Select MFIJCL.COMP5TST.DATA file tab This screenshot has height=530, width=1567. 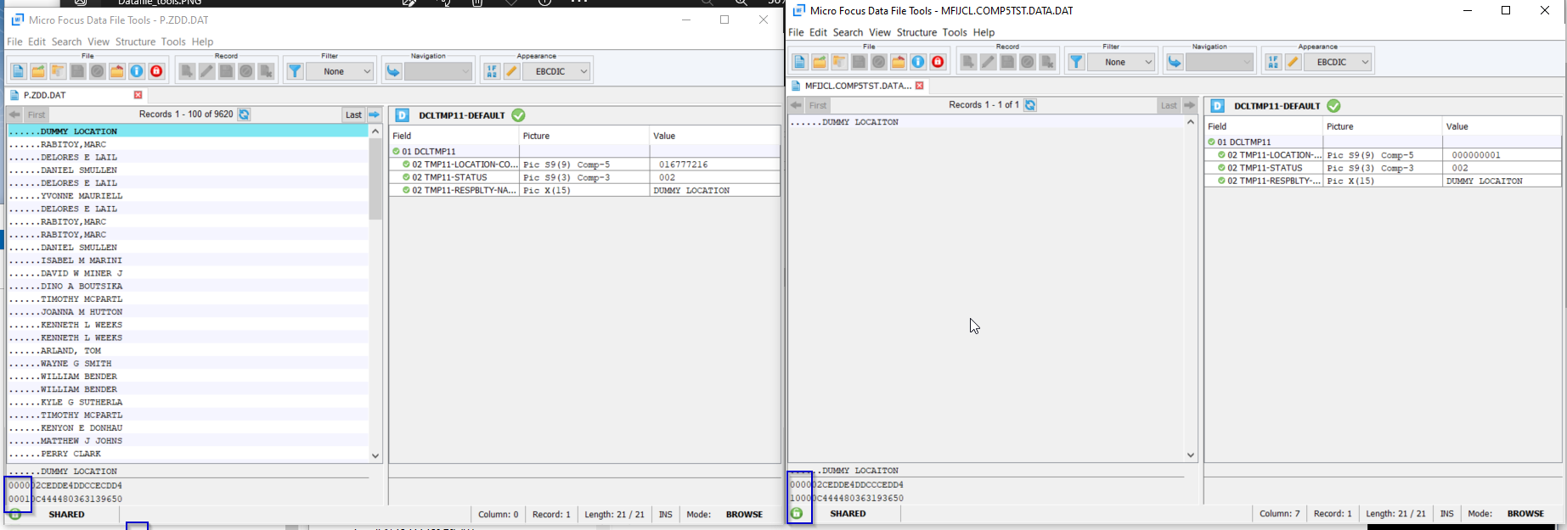click(x=858, y=86)
